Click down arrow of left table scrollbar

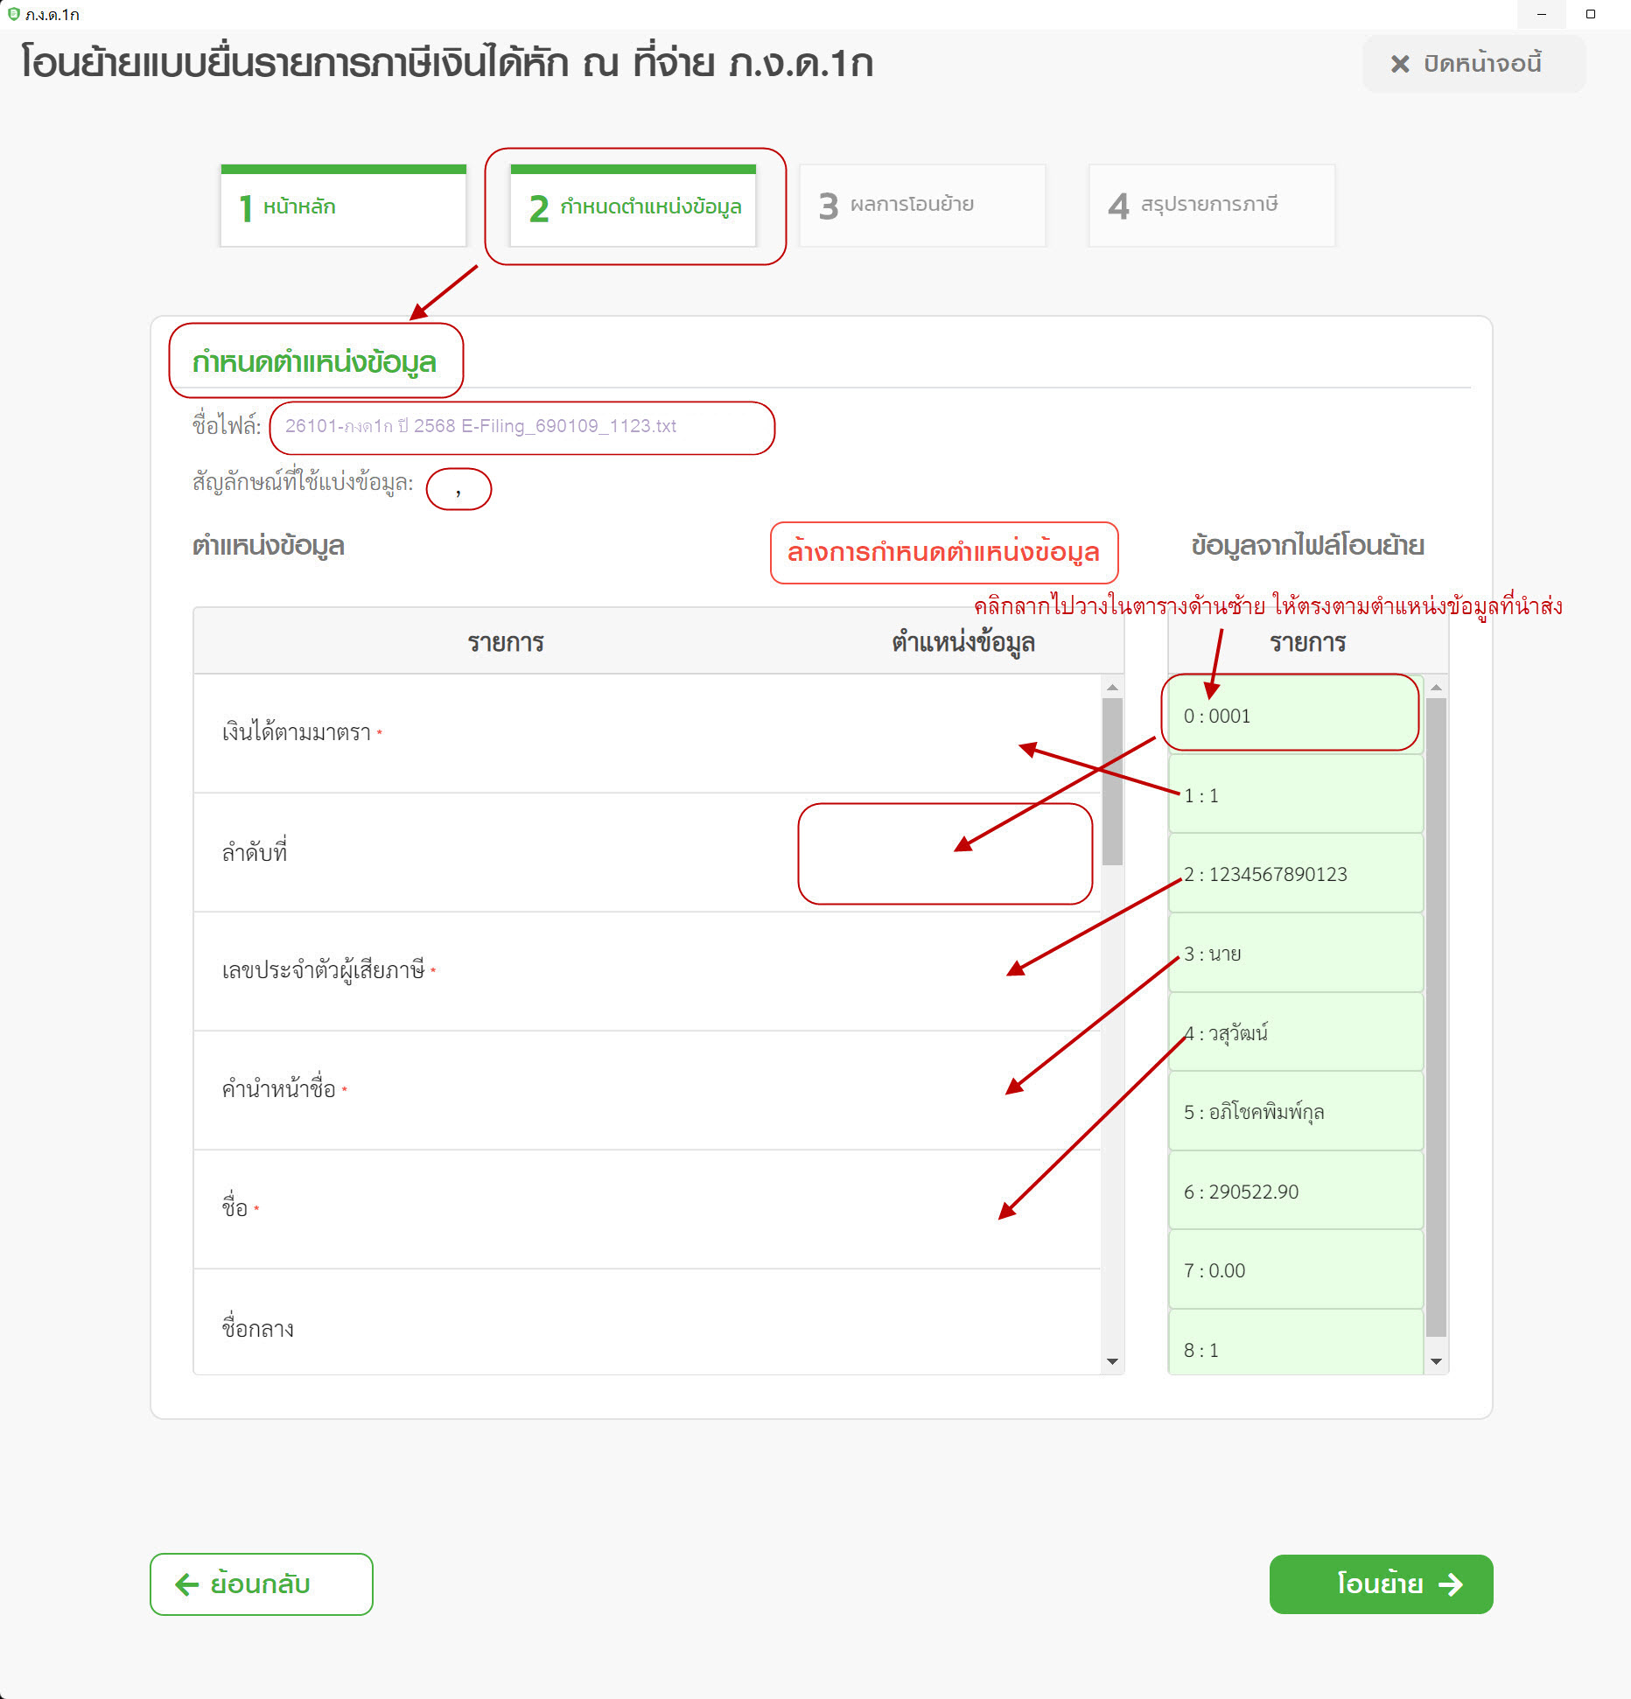[x=1112, y=1361]
